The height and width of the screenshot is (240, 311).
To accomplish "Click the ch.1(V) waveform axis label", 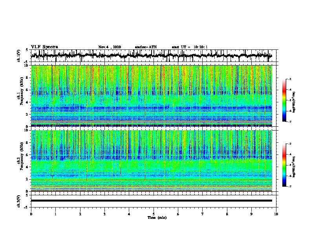I will click(x=18, y=56).
